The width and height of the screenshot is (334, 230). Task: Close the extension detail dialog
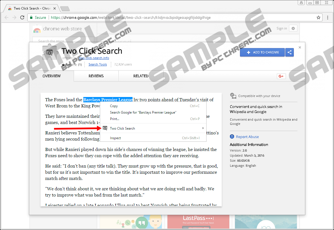(x=300, y=48)
